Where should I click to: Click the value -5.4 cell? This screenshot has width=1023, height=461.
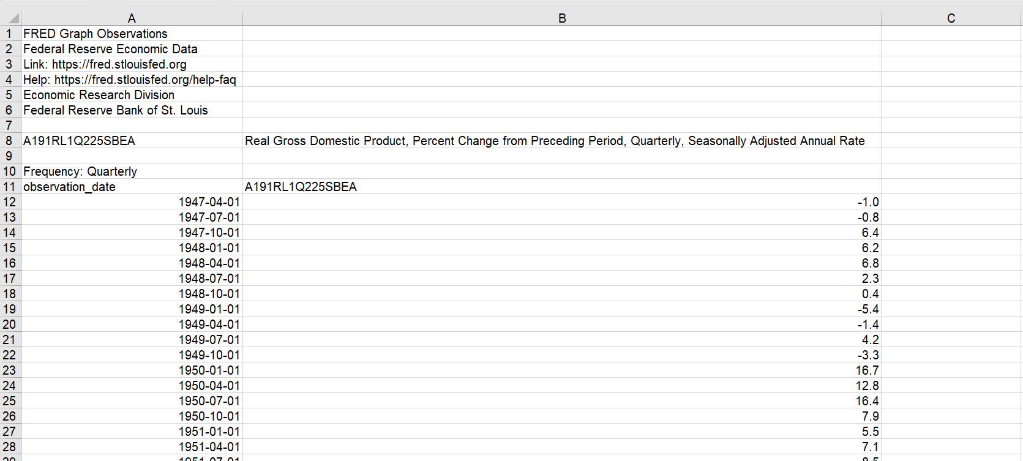coord(868,309)
